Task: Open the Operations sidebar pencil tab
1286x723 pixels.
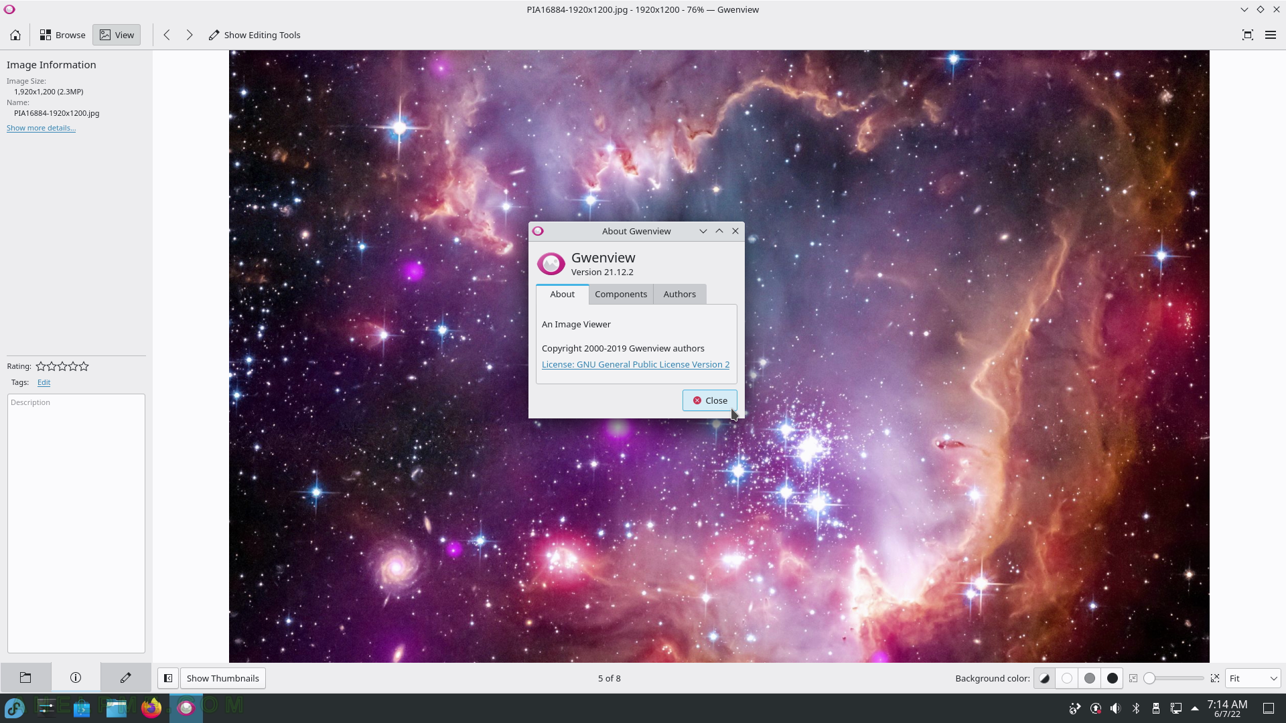Action: (126, 677)
